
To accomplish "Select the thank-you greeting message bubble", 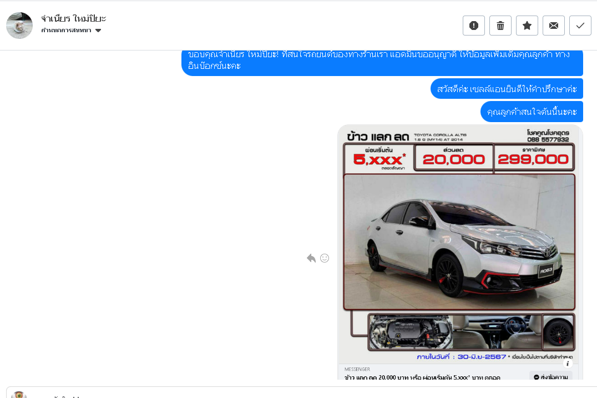I will [x=382, y=63].
